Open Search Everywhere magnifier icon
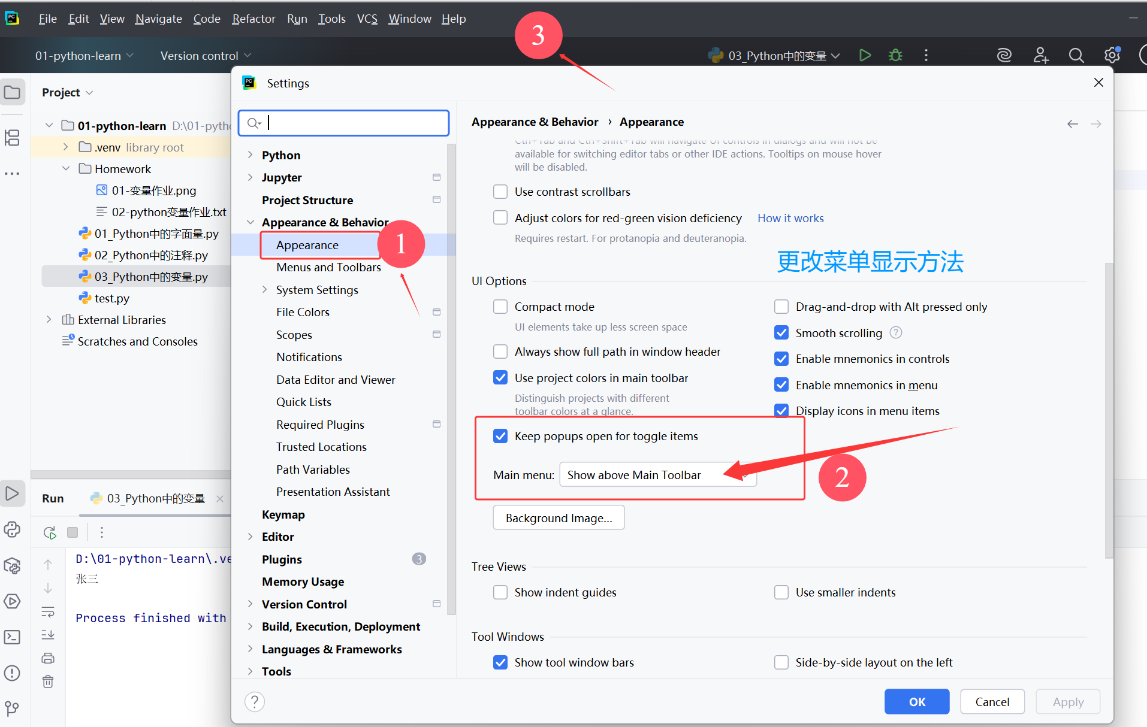 (x=1076, y=55)
